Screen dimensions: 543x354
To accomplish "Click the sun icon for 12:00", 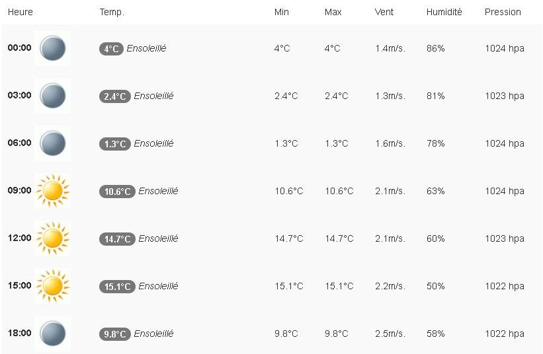I will tap(52, 238).
